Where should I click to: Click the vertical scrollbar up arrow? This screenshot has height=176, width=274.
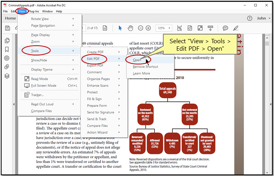[x=267, y=38]
